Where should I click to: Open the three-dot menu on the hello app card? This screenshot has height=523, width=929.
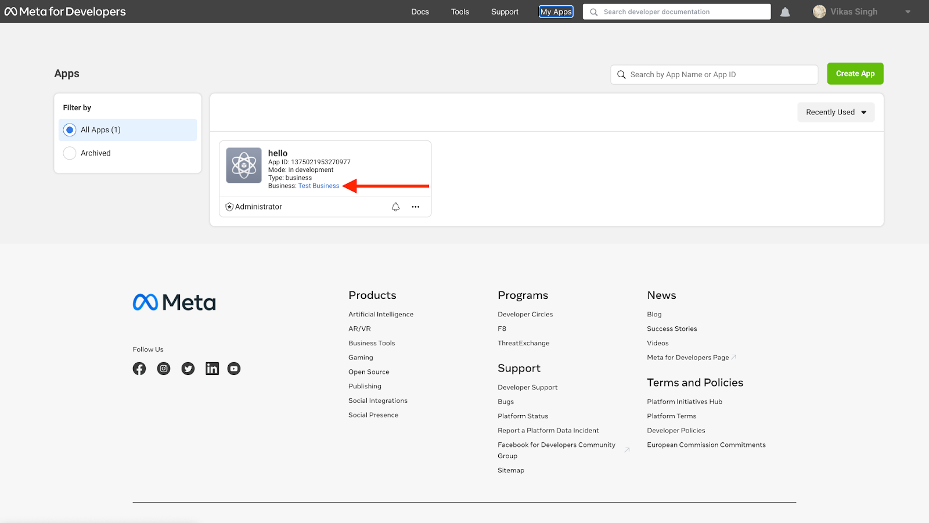[x=416, y=207]
